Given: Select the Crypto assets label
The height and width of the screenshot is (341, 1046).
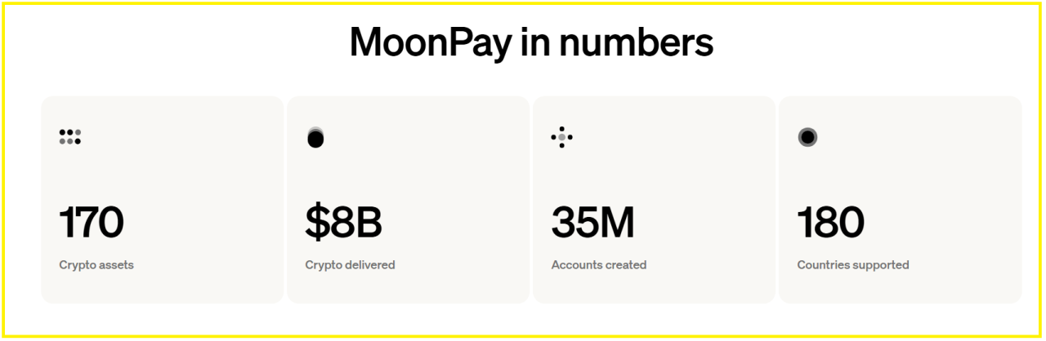Looking at the screenshot, I should [x=96, y=265].
